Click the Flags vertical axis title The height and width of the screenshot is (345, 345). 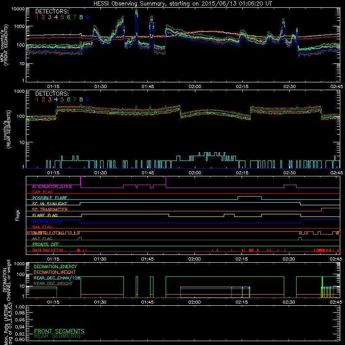click(x=18, y=215)
